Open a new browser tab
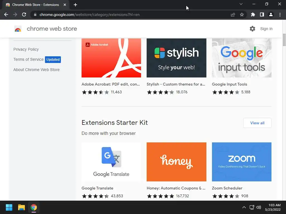This screenshot has height=214, width=286. point(75,5)
